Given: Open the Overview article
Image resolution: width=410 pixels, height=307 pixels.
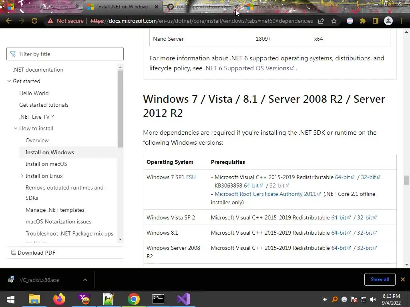Looking at the screenshot, I should pyautogui.click(x=37, y=140).
